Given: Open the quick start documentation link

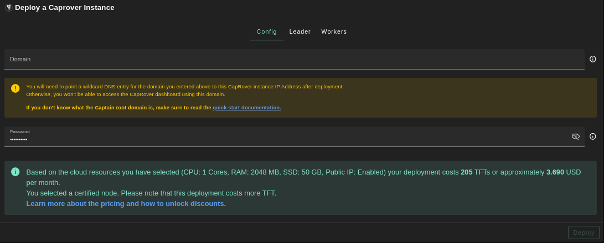Looking at the screenshot, I should click(247, 108).
